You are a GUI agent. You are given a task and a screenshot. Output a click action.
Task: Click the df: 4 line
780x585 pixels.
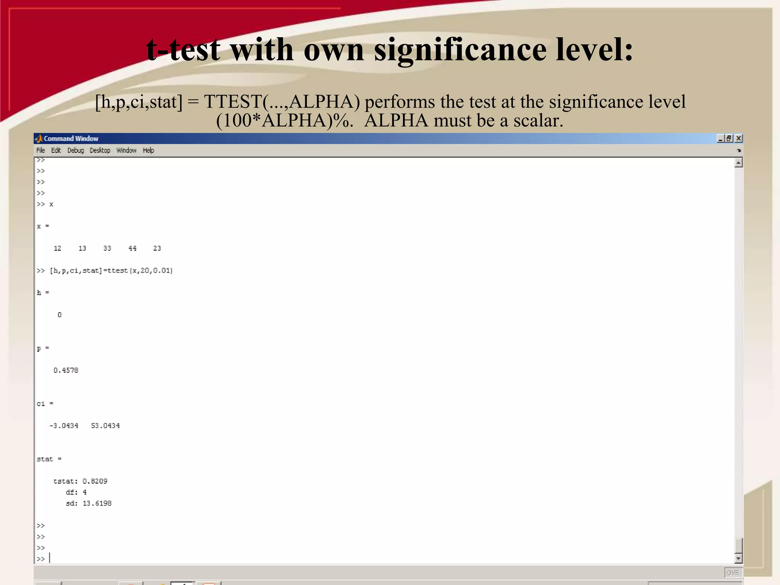76,492
